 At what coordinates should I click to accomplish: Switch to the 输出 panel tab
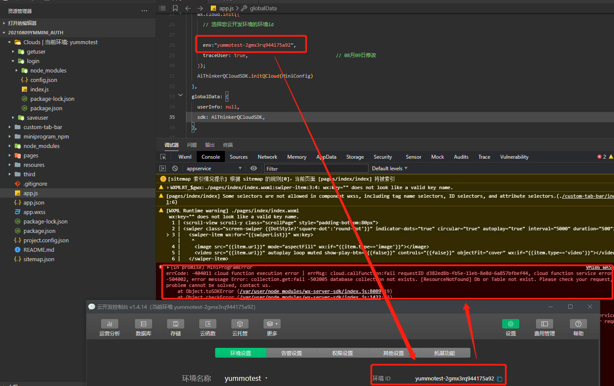point(210,145)
